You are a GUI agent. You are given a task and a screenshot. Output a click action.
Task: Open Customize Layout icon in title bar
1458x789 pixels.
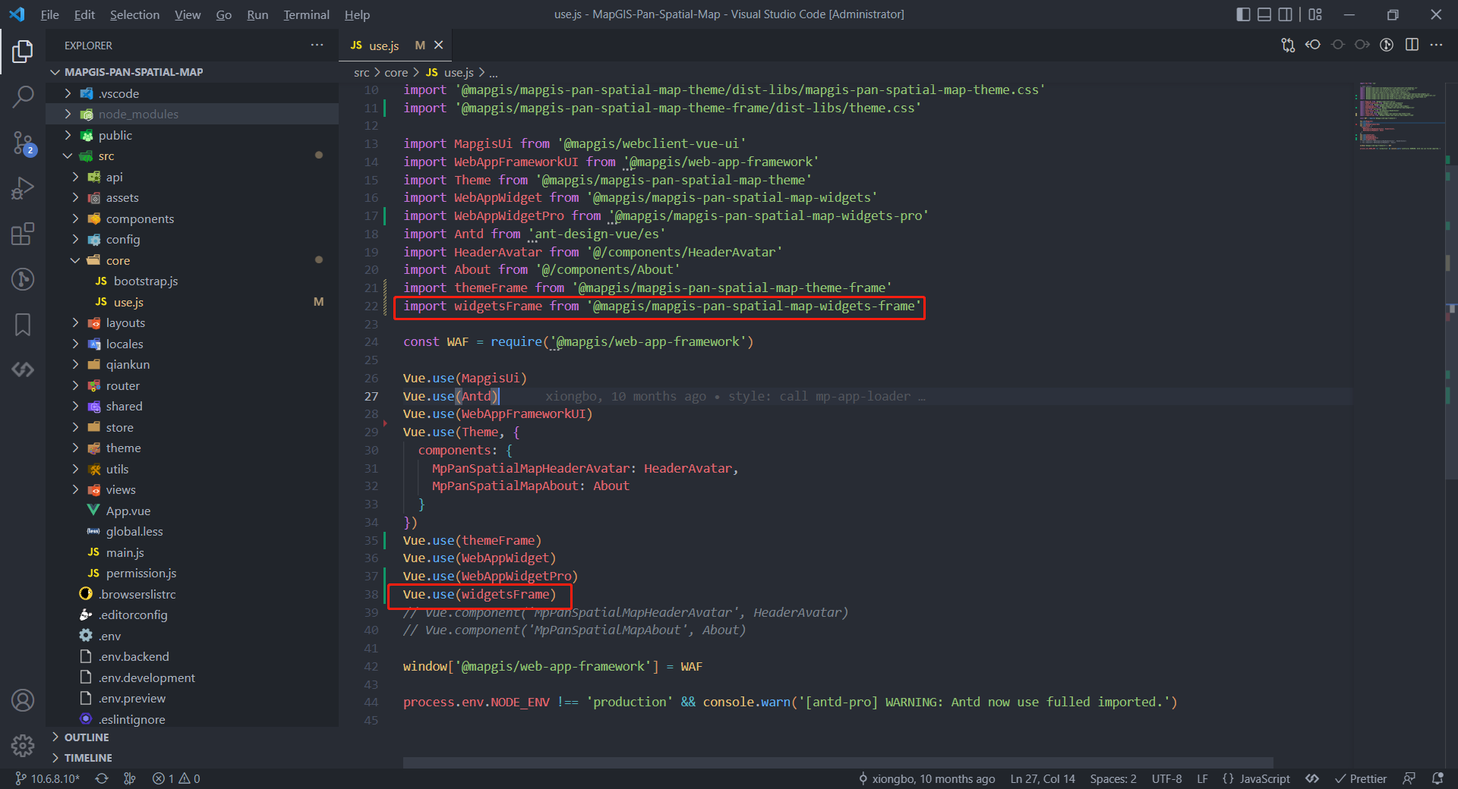(1315, 14)
